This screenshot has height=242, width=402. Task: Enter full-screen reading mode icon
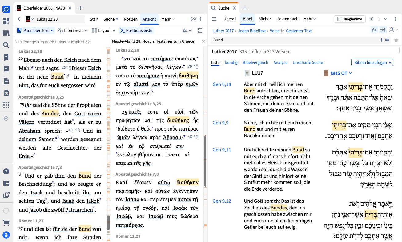200,30
